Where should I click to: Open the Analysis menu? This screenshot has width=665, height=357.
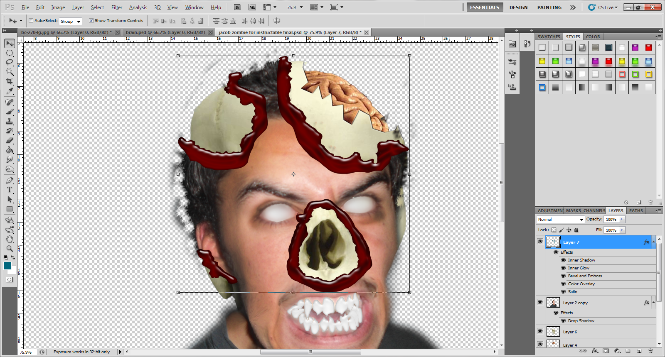coord(138,7)
